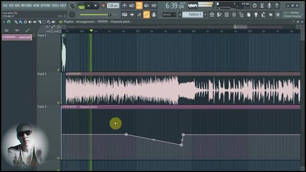Select the Select dashed-rectangle tool
This screenshot has height=172, width=306.
[44, 22]
